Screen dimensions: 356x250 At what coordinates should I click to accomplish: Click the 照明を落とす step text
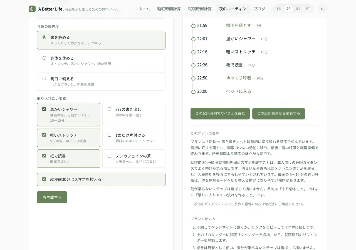click(x=239, y=25)
